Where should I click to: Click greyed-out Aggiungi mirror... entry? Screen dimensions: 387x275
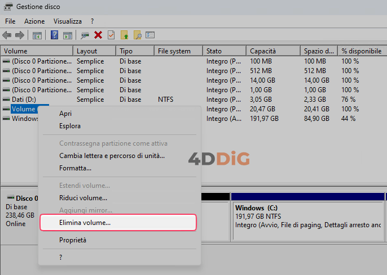pos(120,210)
